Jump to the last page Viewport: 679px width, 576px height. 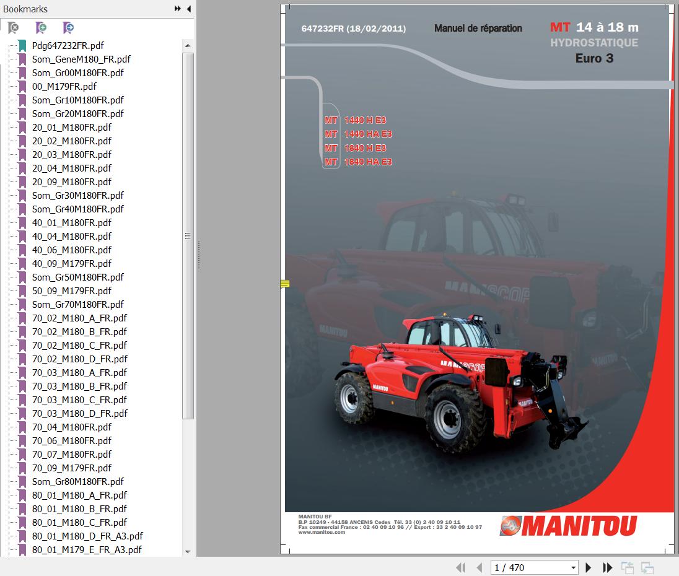608,567
